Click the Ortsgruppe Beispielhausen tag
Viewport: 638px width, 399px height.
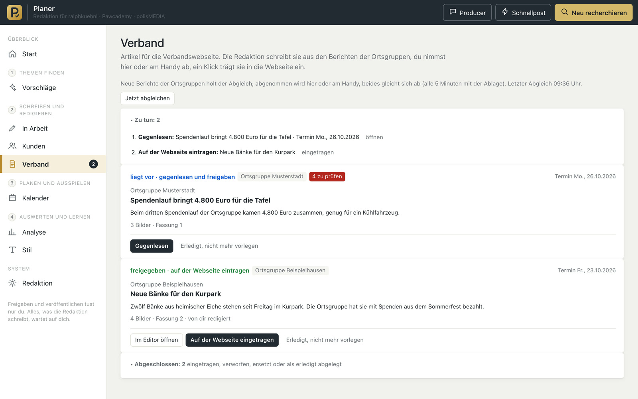290,271
